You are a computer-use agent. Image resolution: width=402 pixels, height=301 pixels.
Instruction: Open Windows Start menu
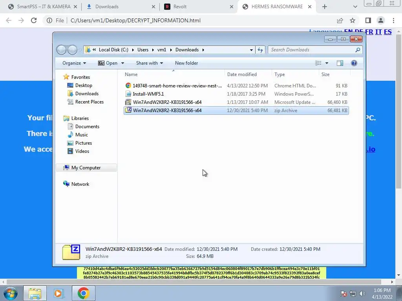[x=11, y=293]
